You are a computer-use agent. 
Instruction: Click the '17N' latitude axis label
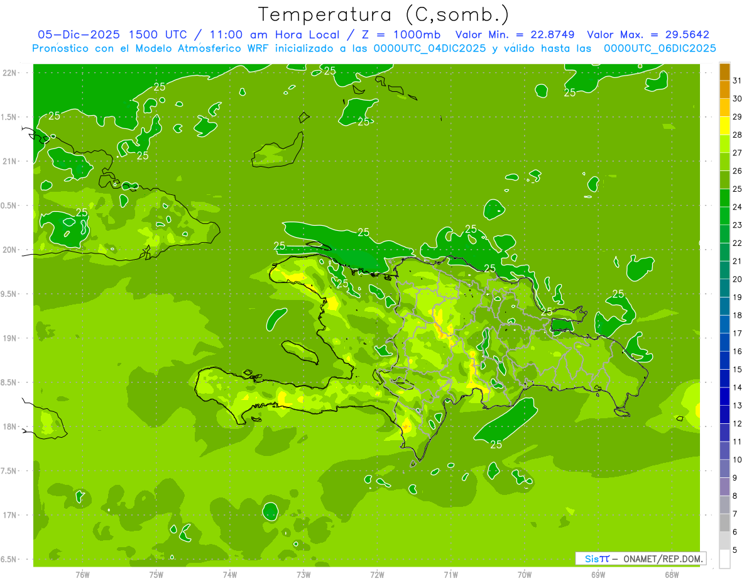tap(8, 515)
